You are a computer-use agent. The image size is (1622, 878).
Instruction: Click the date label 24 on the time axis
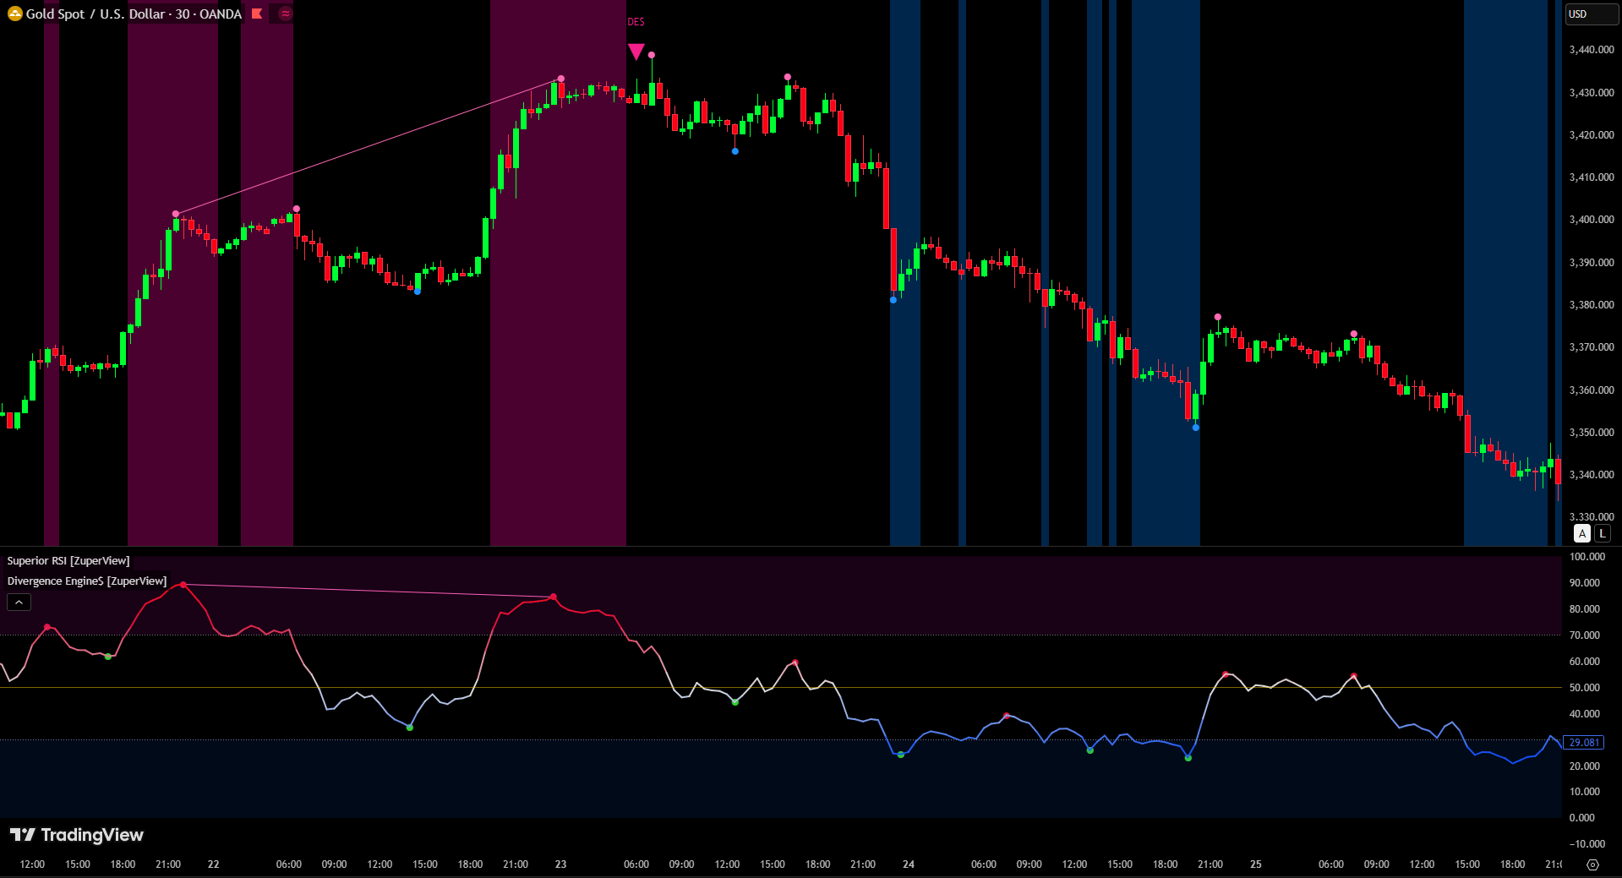(908, 864)
